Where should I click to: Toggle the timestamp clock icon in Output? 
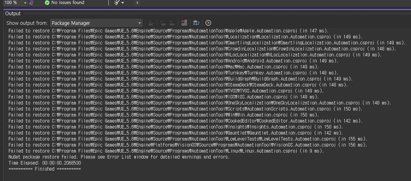click(208, 23)
